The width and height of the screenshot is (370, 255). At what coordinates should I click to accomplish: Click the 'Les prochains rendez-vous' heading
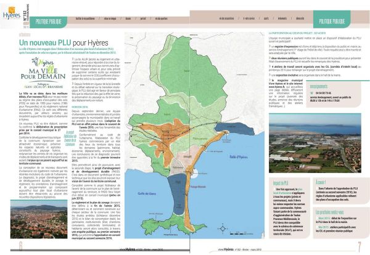pyautogui.click(x=330, y=212)
